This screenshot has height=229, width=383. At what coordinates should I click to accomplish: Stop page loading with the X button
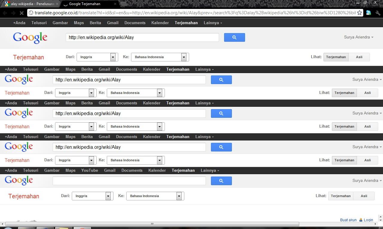click(x=22, y=13)
